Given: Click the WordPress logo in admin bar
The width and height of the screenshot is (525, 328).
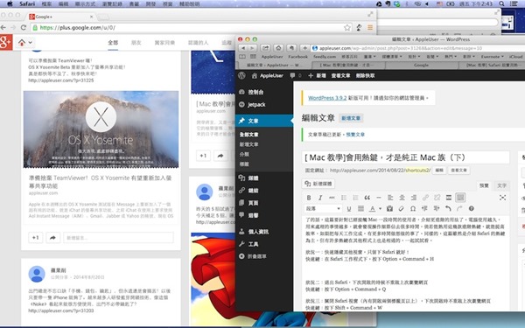Looking at the screenshot, I should [x=241, y=75].
